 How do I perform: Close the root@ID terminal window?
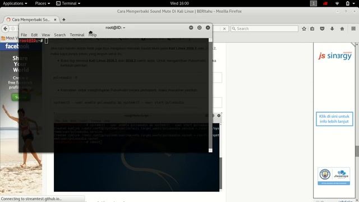(x=208, y=27)
